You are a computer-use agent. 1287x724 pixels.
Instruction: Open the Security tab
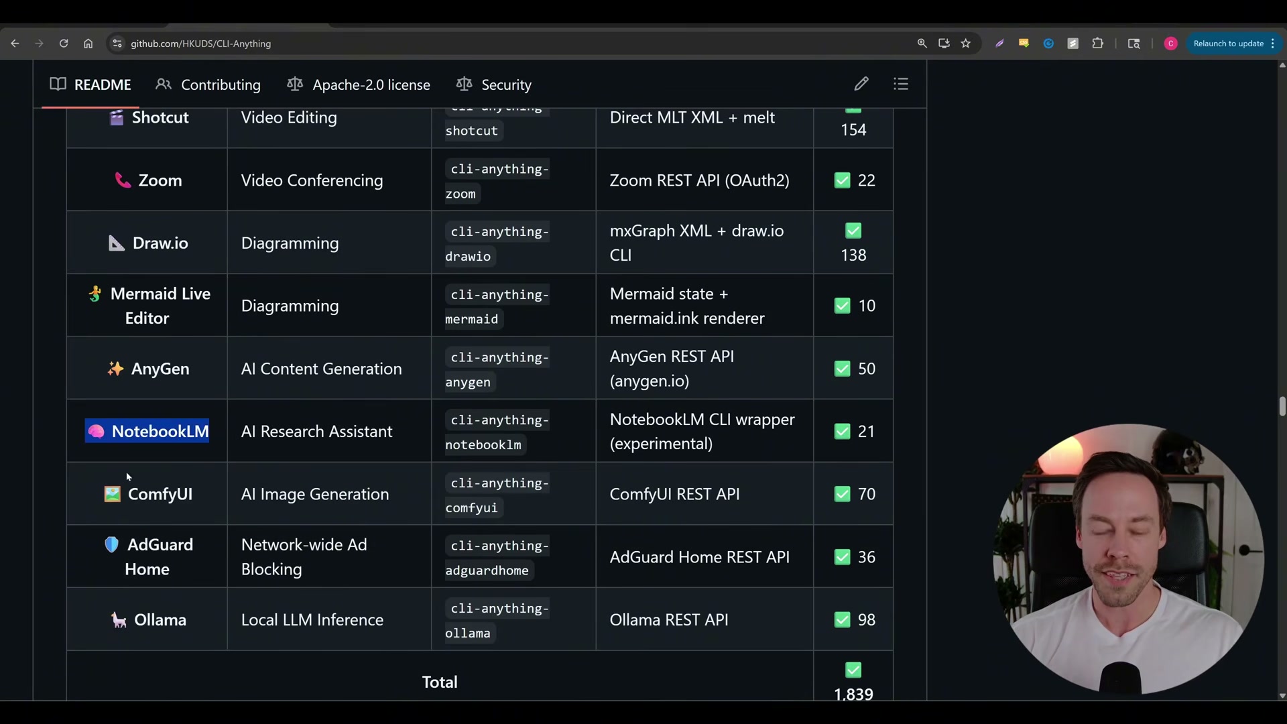(494, 84)
